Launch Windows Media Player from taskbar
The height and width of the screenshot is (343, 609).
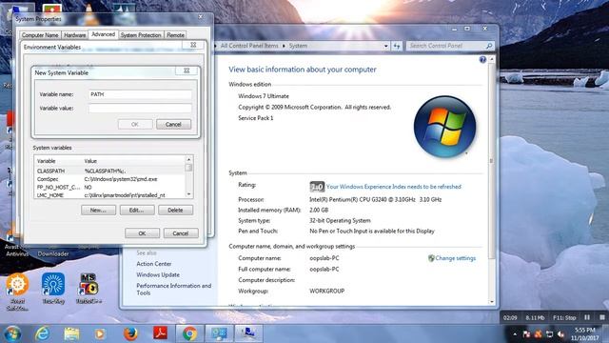(x=100, y=333)
